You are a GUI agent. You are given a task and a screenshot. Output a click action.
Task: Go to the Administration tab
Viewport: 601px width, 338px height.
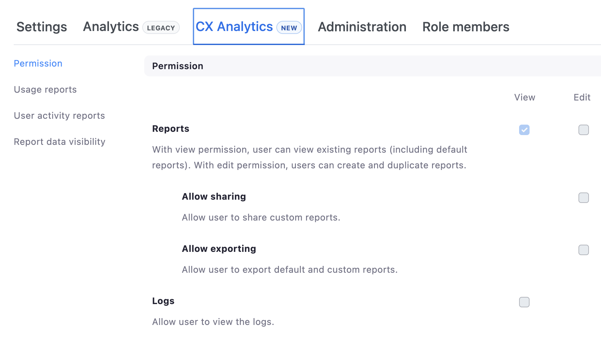362,27
